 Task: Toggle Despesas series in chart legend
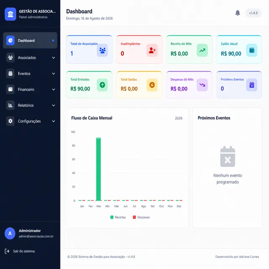[141, 217]
